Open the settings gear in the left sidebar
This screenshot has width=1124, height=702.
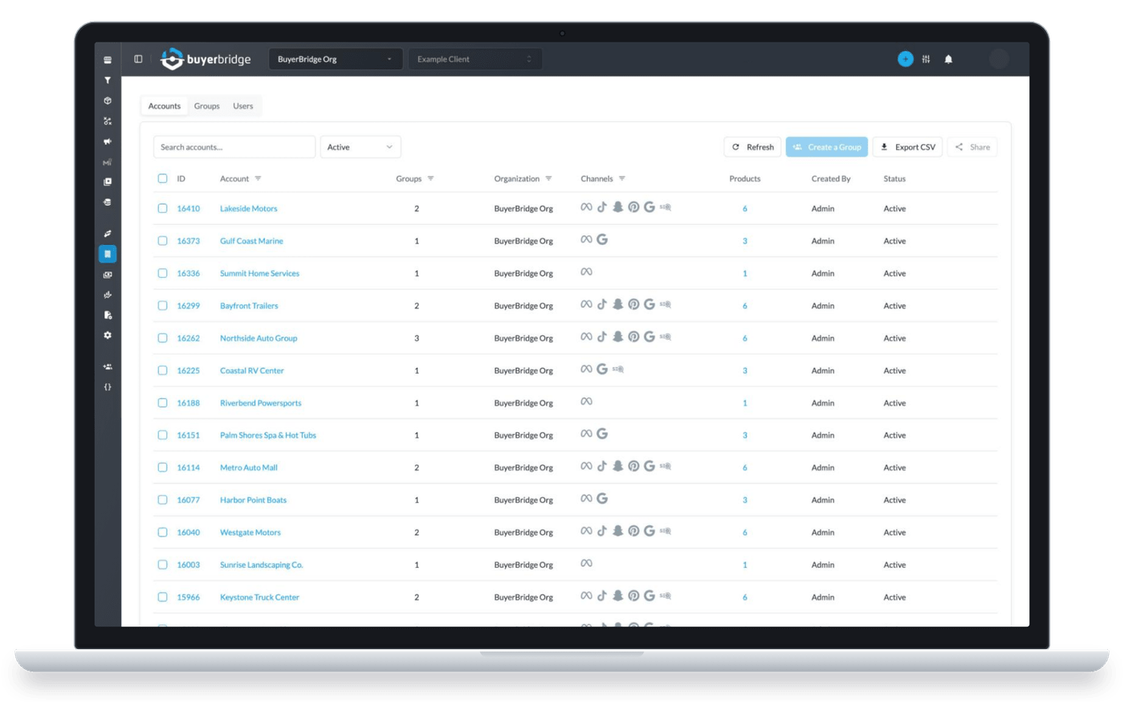click(108, 335)
